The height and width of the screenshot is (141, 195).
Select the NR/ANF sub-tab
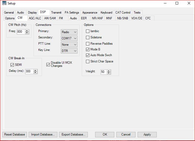tap(97, 18)
